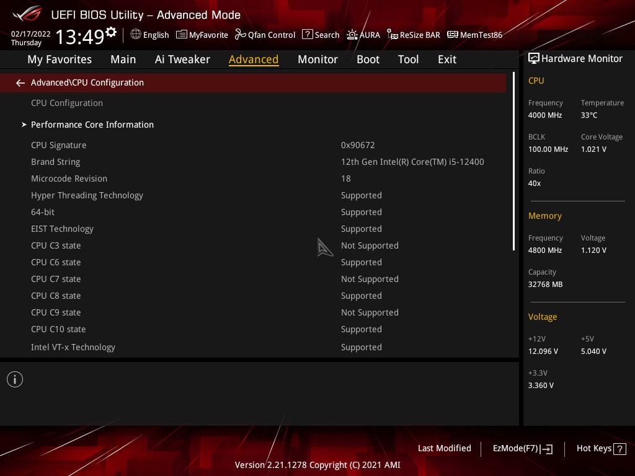Click Last Modified button
635x476 pixels.
click(444, 449)
